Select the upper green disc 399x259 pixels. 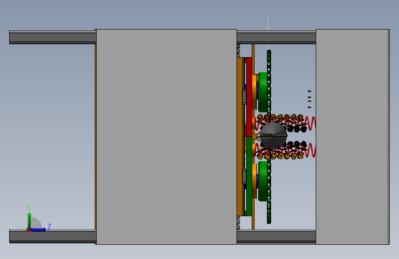[263, 92]
